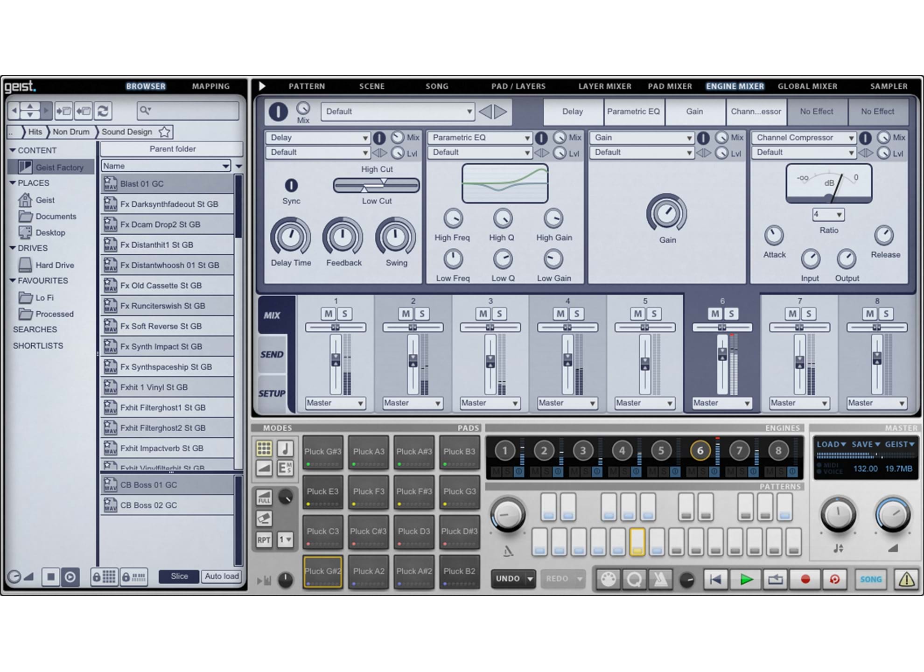This screenshot has width=924, height=672.
Task: Click the red record button
Action: 805,579
